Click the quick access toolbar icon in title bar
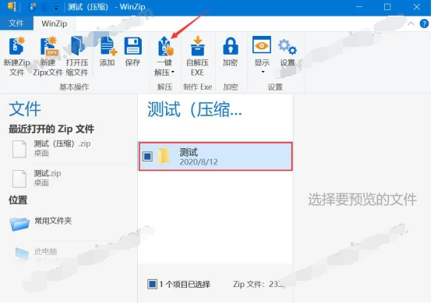 coord(33,7)
